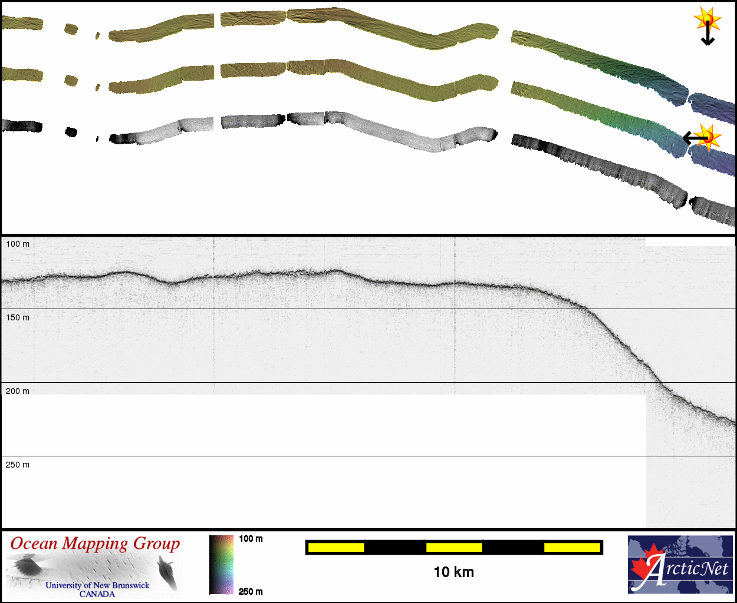Click the Ocean Mapping Group title text
The image size is (737, 603).
click(x=95, y=544)
